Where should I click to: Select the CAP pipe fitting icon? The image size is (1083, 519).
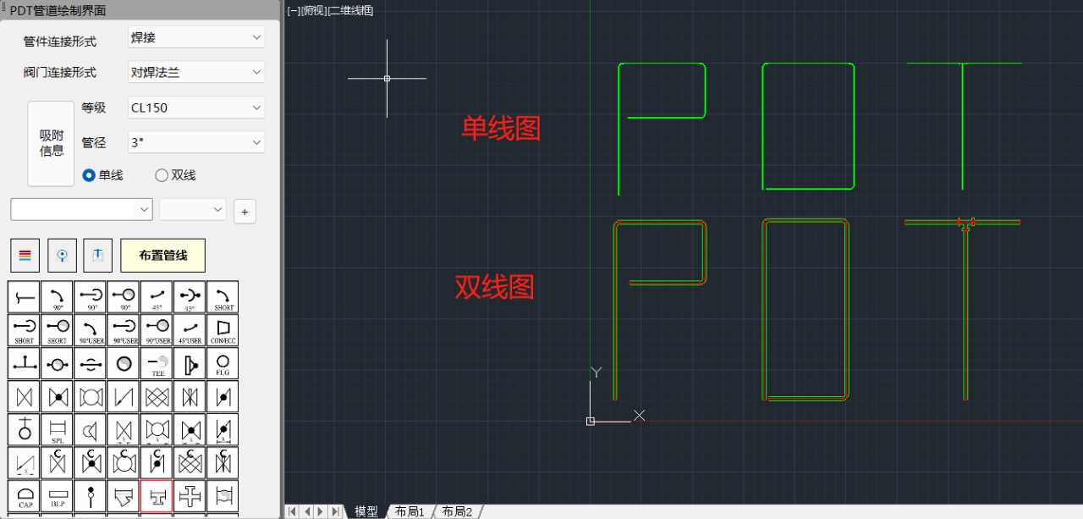click(x=25, y=496)
